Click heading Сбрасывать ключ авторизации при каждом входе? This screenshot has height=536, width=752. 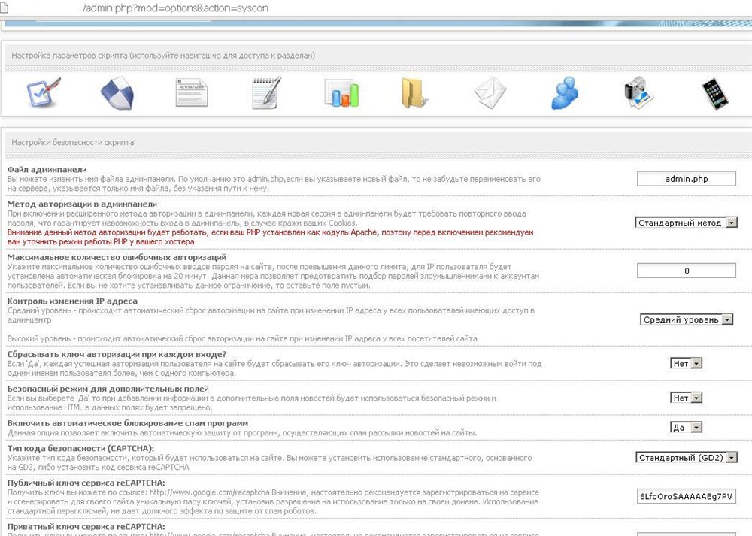117,354
